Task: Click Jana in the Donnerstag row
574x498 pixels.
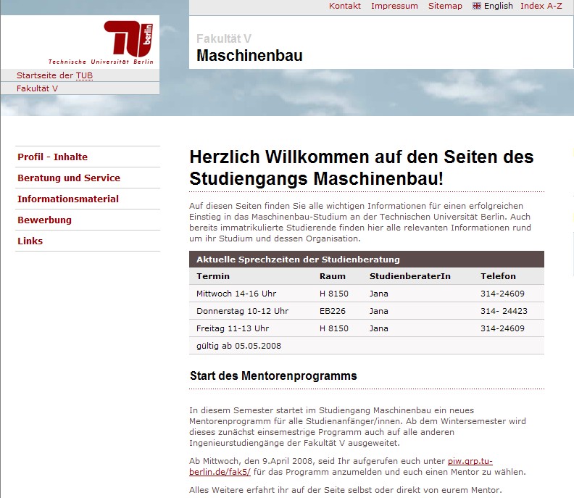Action: click(379, 311)
